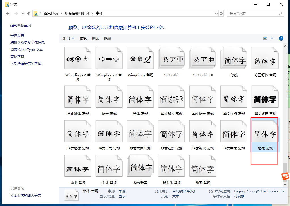The width and height of the screenshot is (290, 206).
Task: Select the 华文宋体 font icon
Action: tap(140, 131)
